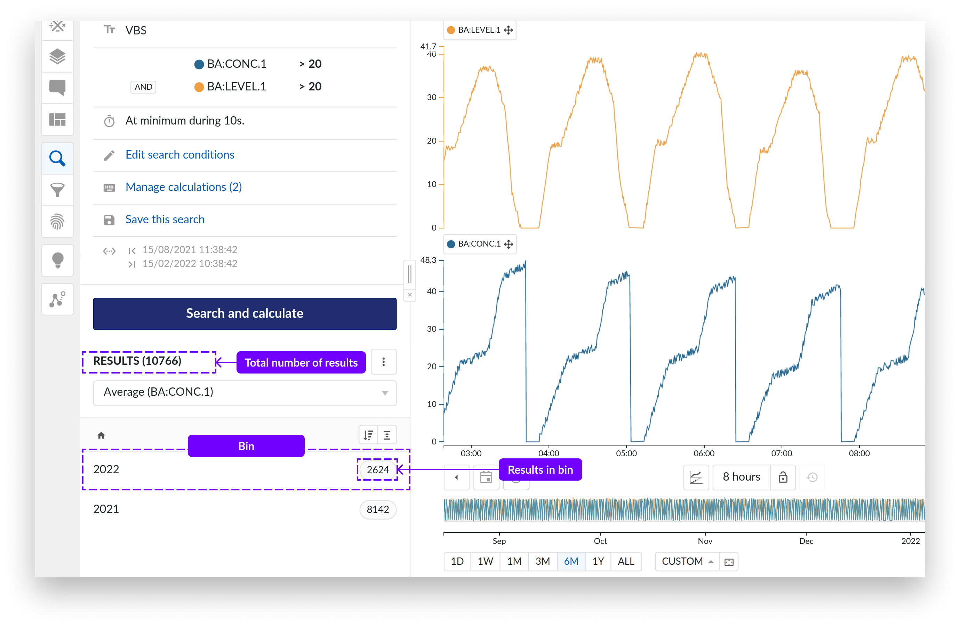The width and height of the screenshot is (960, 626).
Task: Click the Search and calculate button
Action: [x=245, y=313]
